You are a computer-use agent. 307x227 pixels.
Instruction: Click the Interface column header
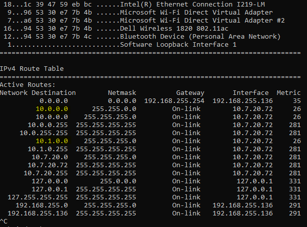pos(251,93)
